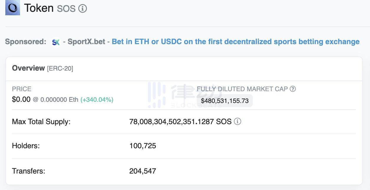Click the holders count 100,725
This screenshot has width=370, height=190.
point(143,146)
